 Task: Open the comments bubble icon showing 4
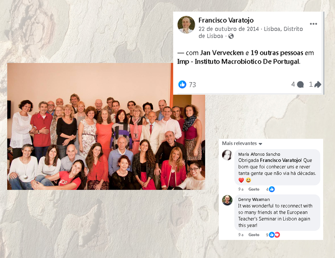point(300,84)
